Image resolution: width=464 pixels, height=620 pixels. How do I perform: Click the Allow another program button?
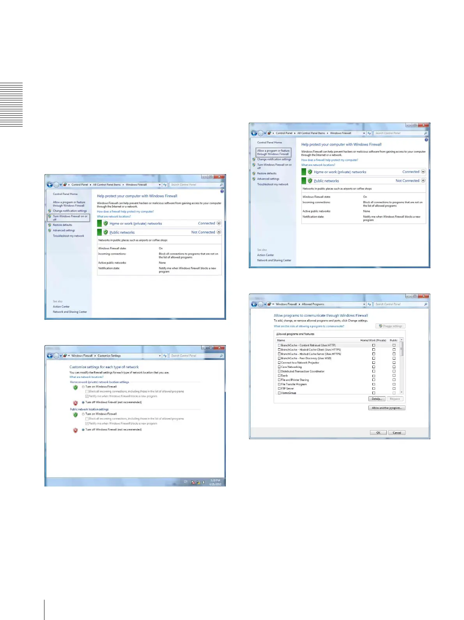(387, 408)
